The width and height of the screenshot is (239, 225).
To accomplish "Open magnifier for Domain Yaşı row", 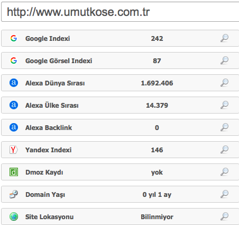I will [224, 194].
